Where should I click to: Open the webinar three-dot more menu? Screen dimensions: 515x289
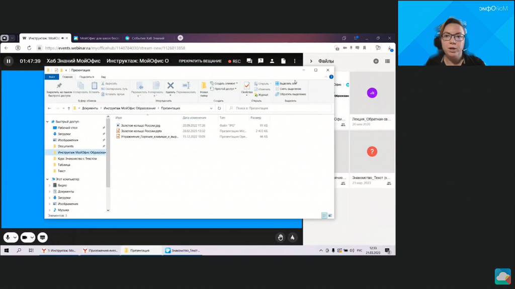point(295,61)
